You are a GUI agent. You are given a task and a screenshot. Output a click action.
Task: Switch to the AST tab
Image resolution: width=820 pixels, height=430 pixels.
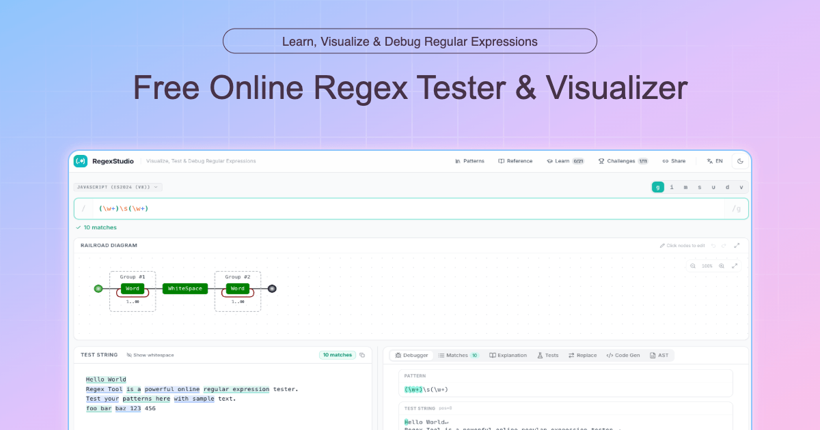659,355
